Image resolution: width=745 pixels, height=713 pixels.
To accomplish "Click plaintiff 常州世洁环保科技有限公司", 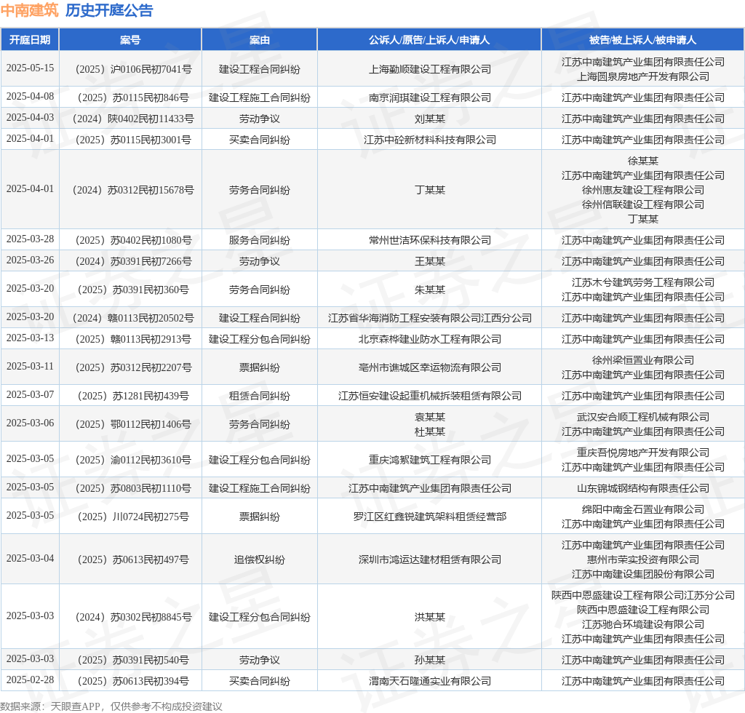I will (x=429, y=240).
